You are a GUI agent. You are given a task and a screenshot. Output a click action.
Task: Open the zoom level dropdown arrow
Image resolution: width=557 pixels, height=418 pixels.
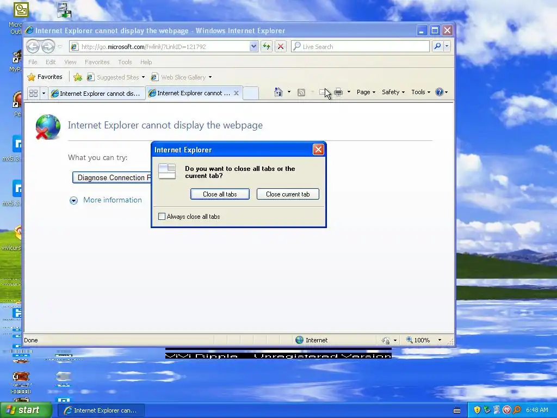(440, 340)
